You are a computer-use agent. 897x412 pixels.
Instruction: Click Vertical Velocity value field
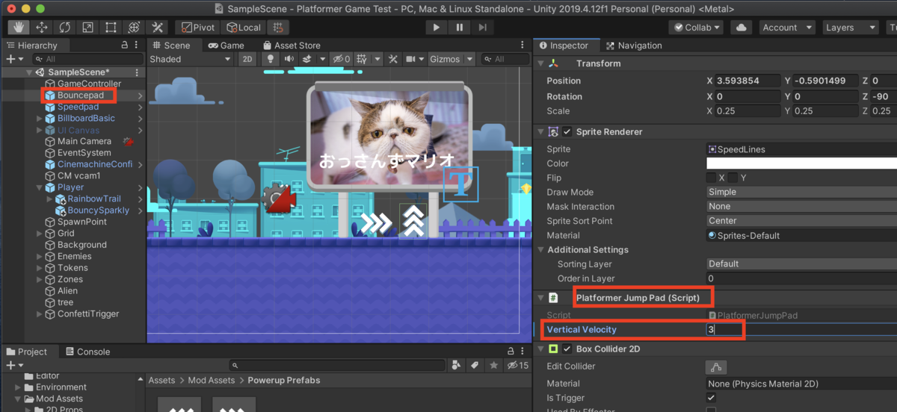[801, 329]
